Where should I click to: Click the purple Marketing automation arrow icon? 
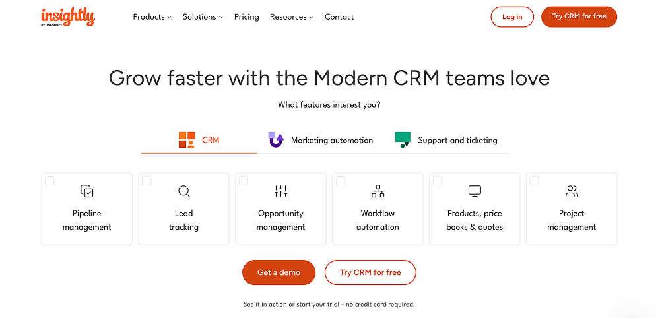(276, 140)
